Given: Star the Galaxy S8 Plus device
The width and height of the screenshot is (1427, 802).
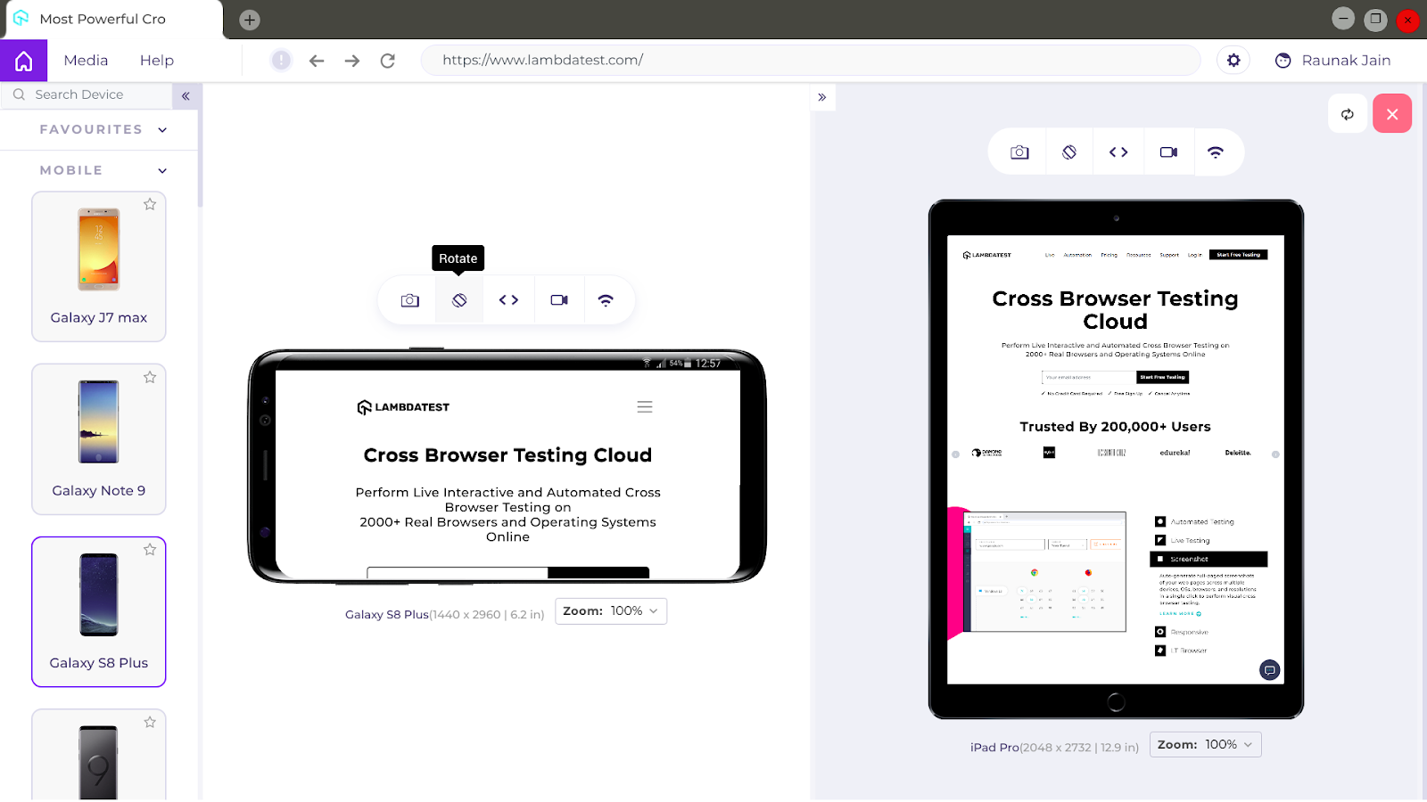Looking at the screenshot, I should point(150,550).
